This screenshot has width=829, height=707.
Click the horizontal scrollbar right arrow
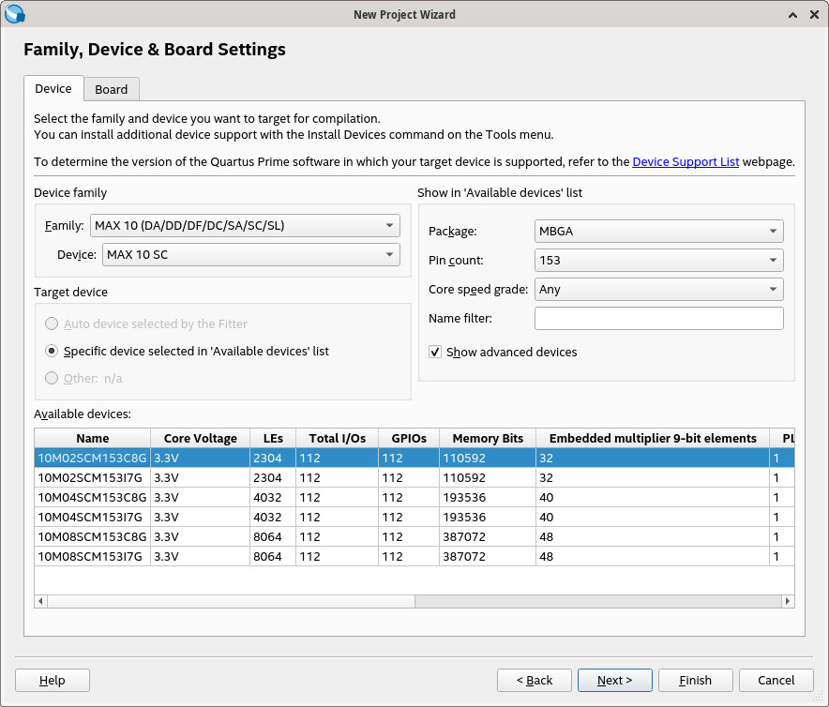point(788,601)
